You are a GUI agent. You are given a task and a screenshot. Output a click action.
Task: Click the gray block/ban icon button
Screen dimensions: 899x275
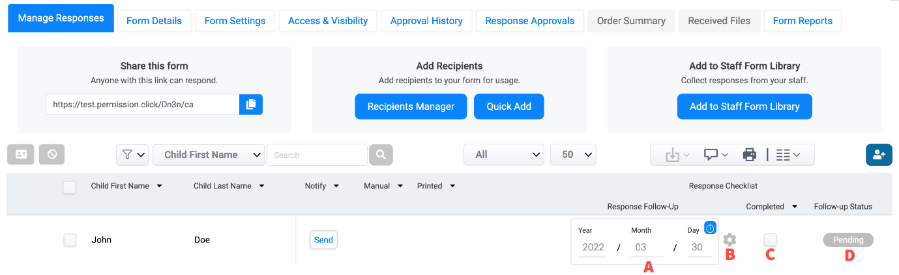(52, 155)
